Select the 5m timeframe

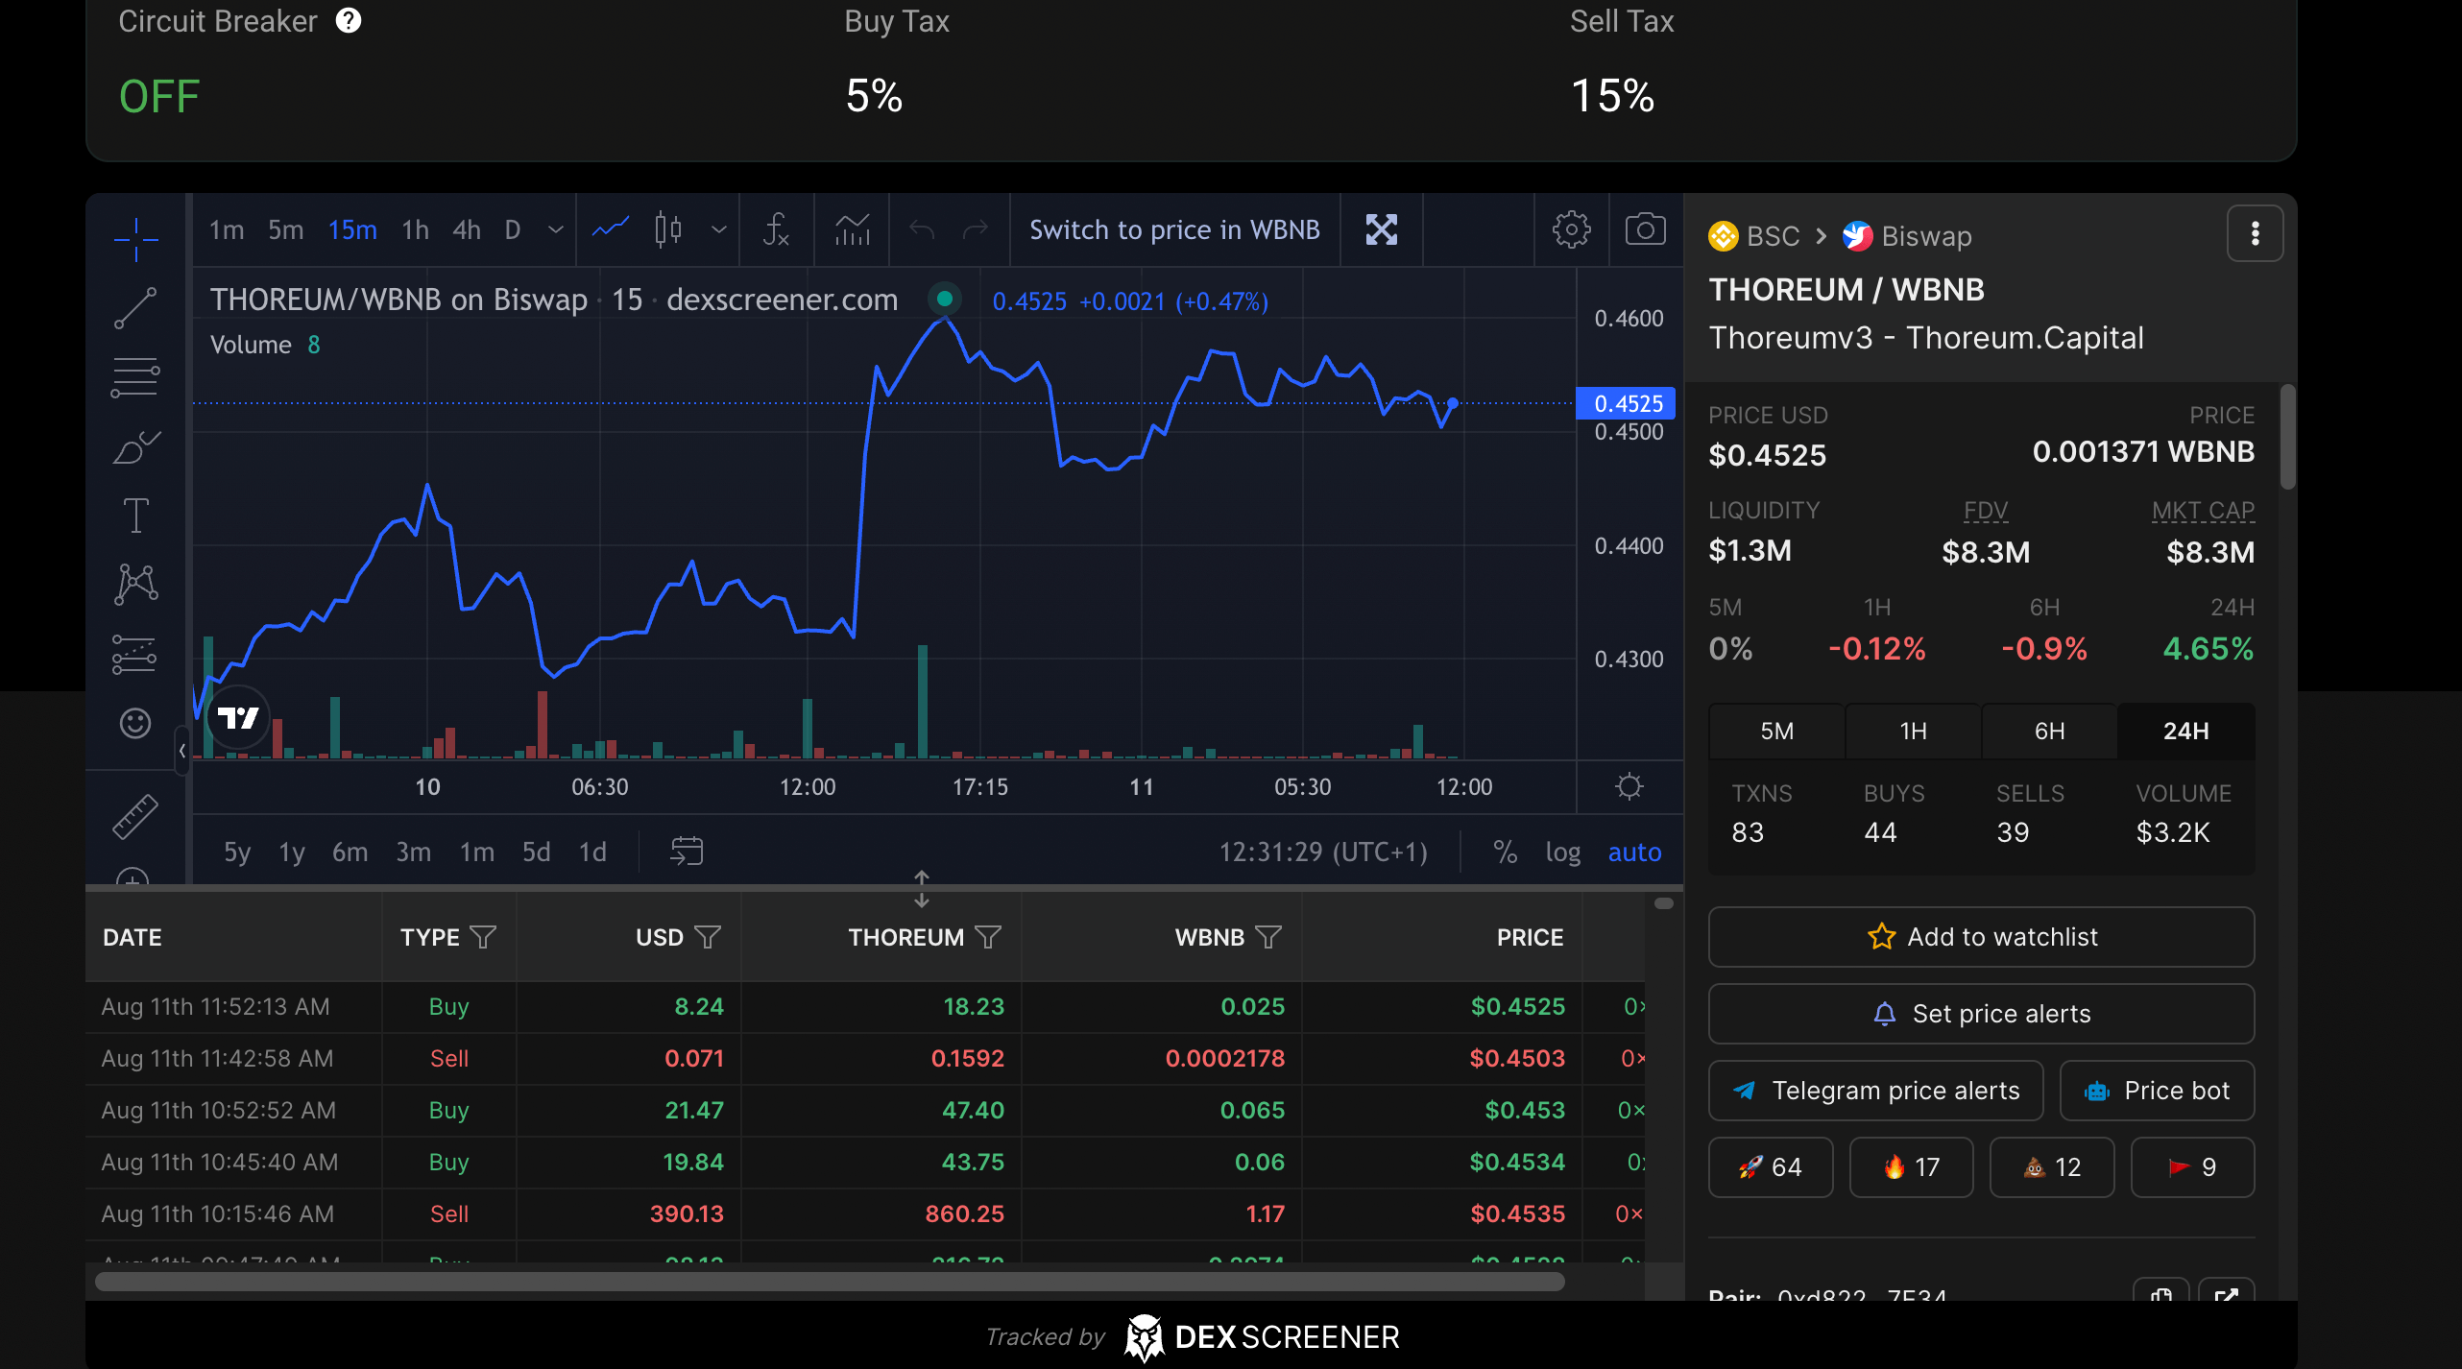click(x=285, y=229)
